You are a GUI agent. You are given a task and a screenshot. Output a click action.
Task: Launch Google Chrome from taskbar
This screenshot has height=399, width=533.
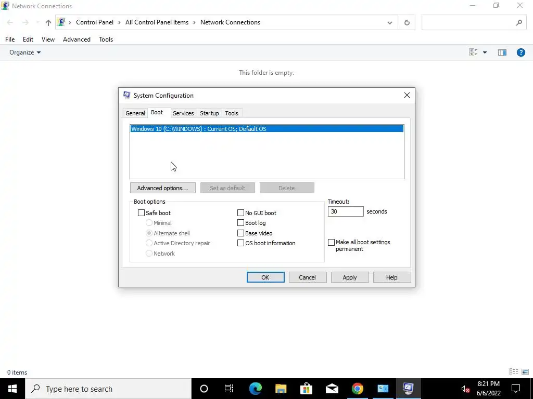pyautogui.click(x=357, y=389)
